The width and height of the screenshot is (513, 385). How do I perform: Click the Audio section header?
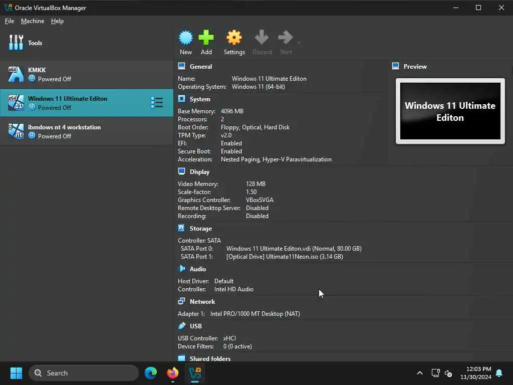(198, 269)
